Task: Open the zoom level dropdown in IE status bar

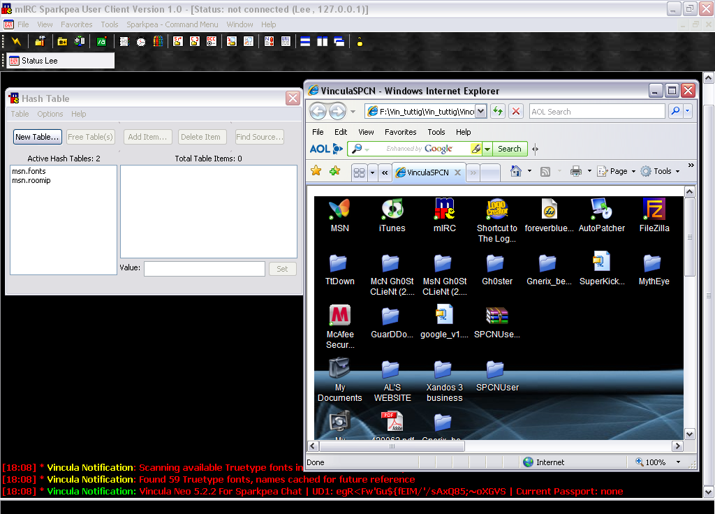Action: click(678, 462)
